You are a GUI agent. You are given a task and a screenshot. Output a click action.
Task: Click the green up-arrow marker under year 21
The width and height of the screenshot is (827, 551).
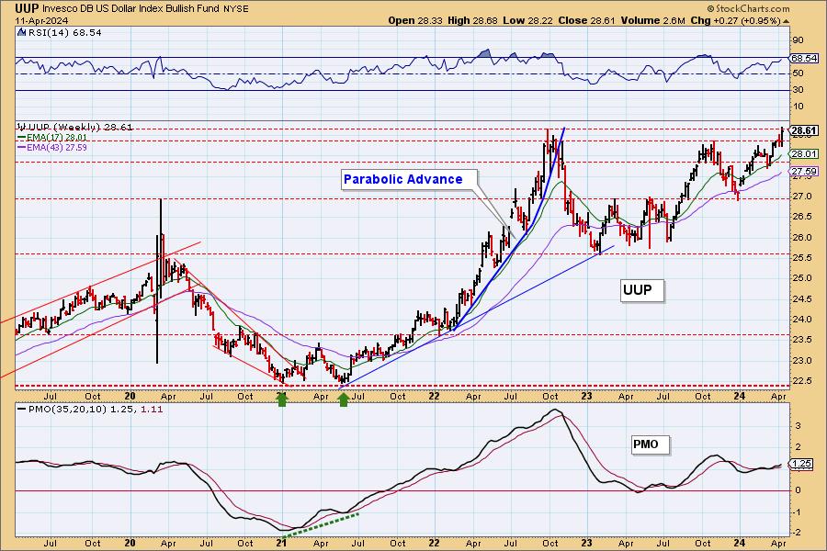click(x=282, y=399)
